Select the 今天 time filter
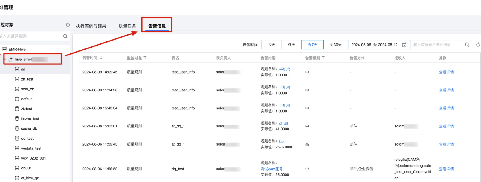This screenshot has height=182, width=481. click(x=271, y=45)
